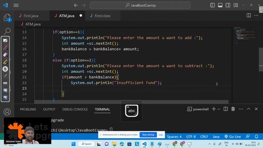Open notifications bell in the status bar
This screenshot has height=148, width=263.
(256, 136)
